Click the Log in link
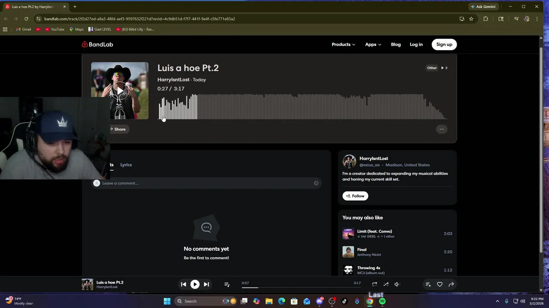This screenshot has width=549, height=308. [416, 44]
